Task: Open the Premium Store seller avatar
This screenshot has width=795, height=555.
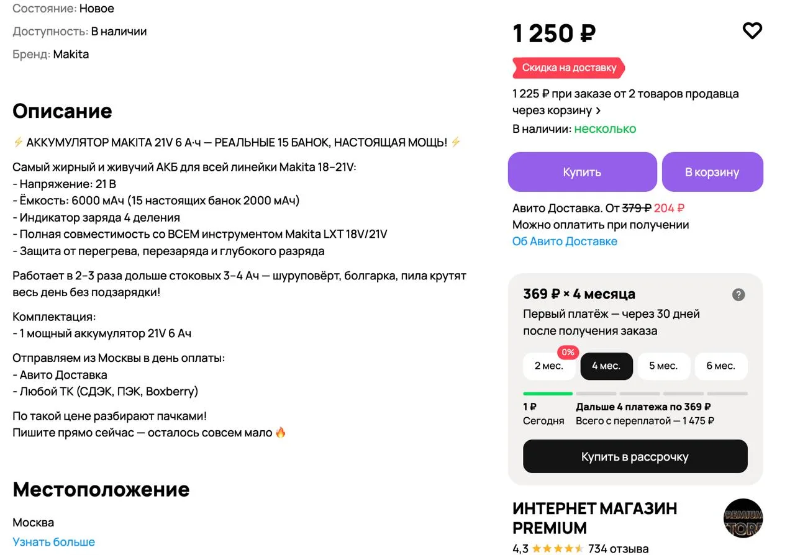Action: coord(743,518)
